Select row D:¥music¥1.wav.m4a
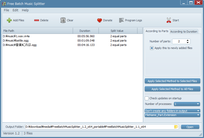Image resolution: width=204 pixels, height=138 pixels. 72,36
